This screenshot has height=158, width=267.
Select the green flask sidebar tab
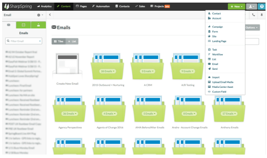click(38, 25)
